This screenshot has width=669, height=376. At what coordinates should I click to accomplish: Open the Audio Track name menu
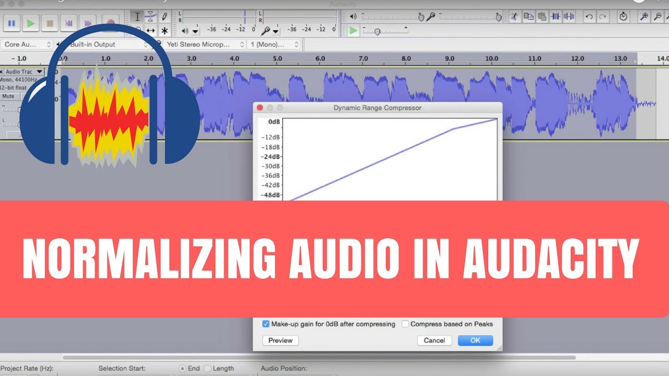(x=24, y=72)
